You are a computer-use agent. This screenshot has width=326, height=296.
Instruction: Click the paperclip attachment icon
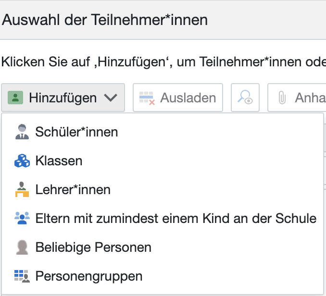[x=282, y=98]
